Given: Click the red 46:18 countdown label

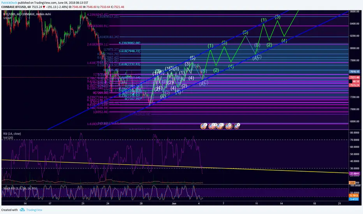Looking at the screenshot, I should pyautogui.click(x=356, y=81).
